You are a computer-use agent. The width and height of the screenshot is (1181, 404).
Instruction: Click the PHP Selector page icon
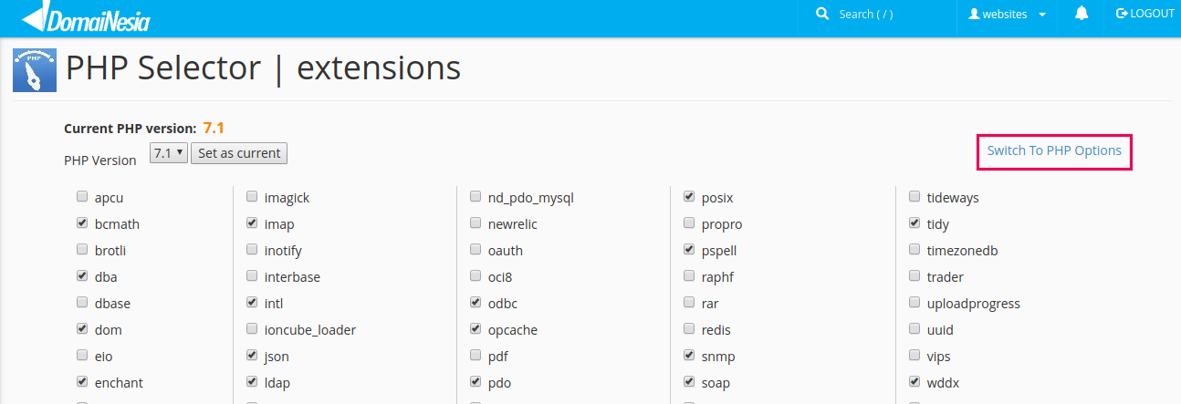(x=35, y=70)
